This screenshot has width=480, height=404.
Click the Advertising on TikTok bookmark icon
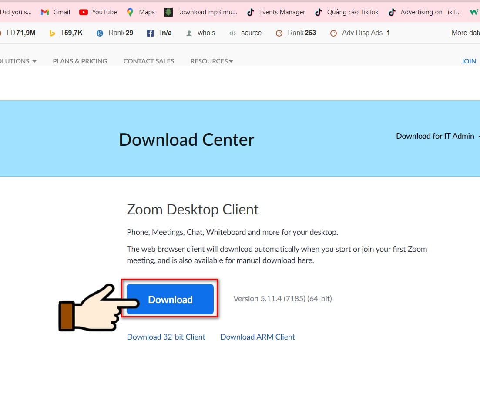click(x=392, y=12)
